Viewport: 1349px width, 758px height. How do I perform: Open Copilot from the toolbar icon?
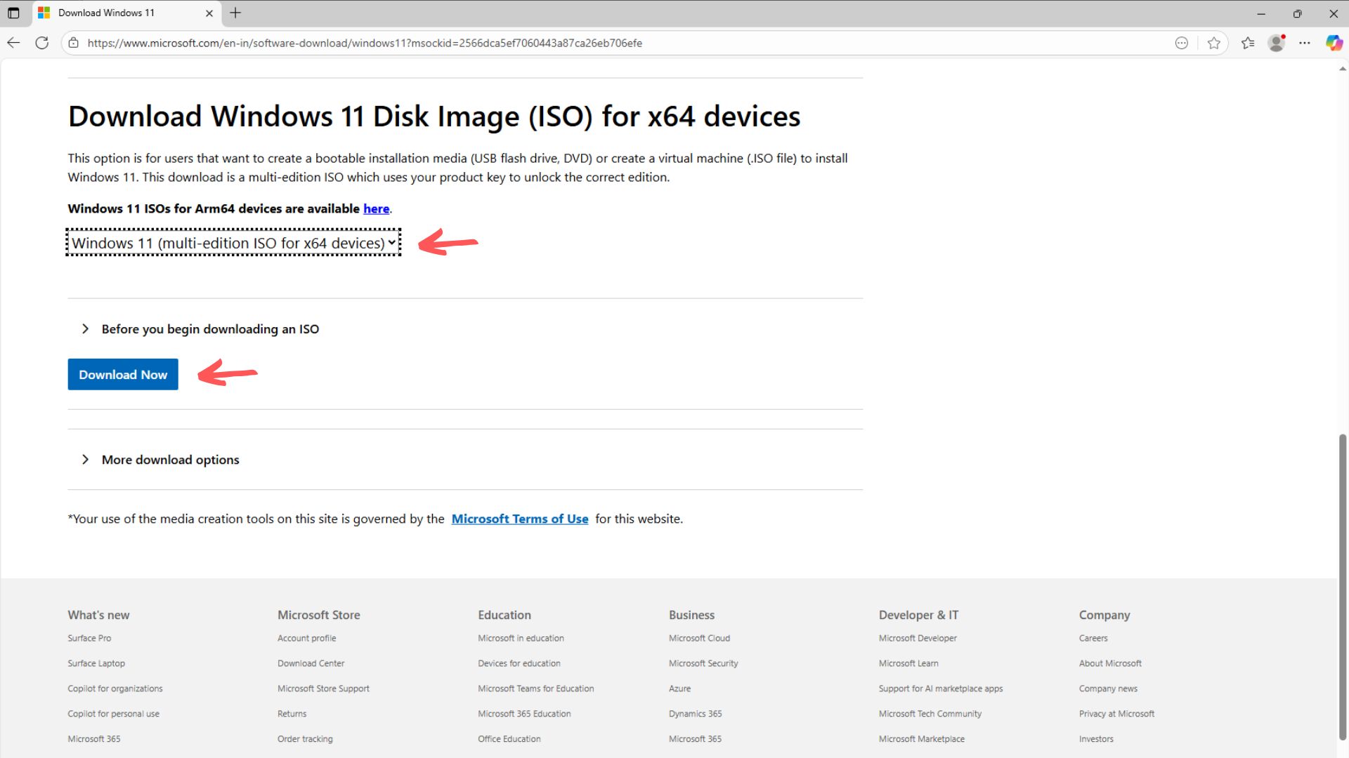coord(1334,43)
